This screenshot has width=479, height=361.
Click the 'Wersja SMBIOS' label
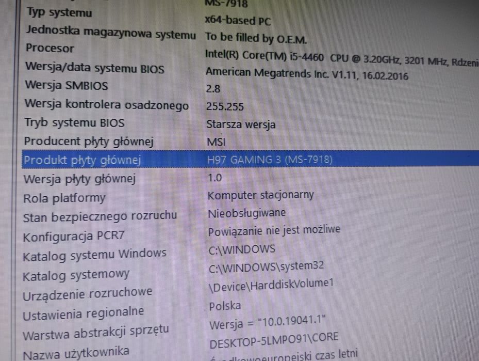coord(67,85)
